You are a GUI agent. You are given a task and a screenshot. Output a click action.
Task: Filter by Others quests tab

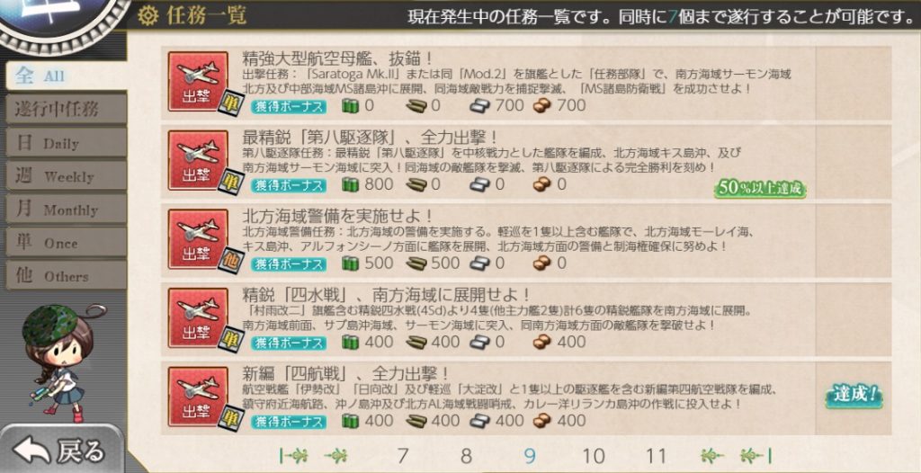click(x=66, y=276)
